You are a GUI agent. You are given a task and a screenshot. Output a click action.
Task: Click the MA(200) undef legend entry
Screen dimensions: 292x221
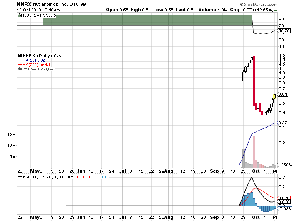point(36,65)
